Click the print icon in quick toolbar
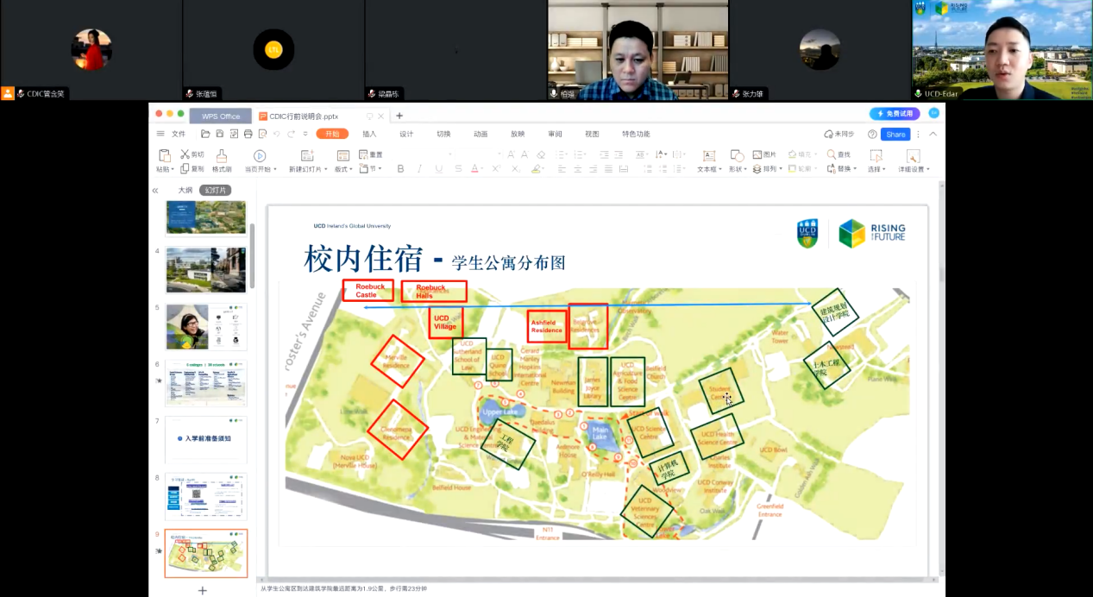The height and width of the screenshot is (597, 1093). point(248,135)
